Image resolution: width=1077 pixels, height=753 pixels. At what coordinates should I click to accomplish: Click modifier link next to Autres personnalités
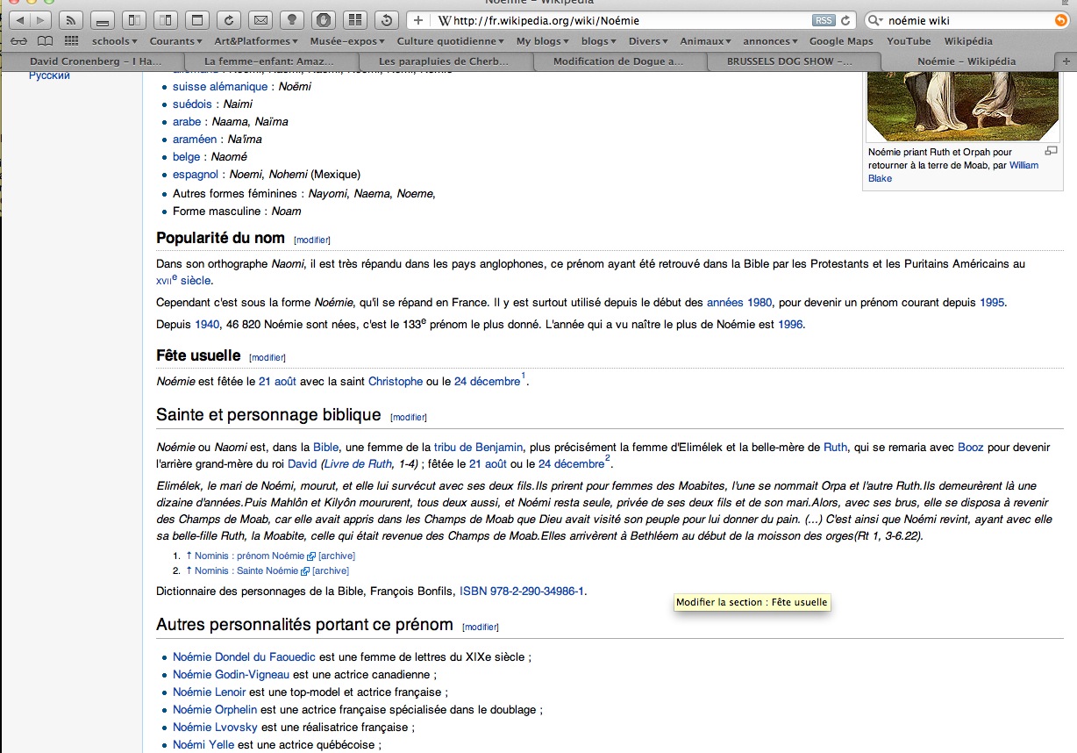click(481, 627)
